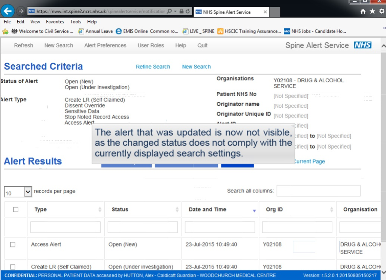Open the Annual Leave bookmark
The width and height of the screenshot is (386, 280).
[x=95, y=31]
